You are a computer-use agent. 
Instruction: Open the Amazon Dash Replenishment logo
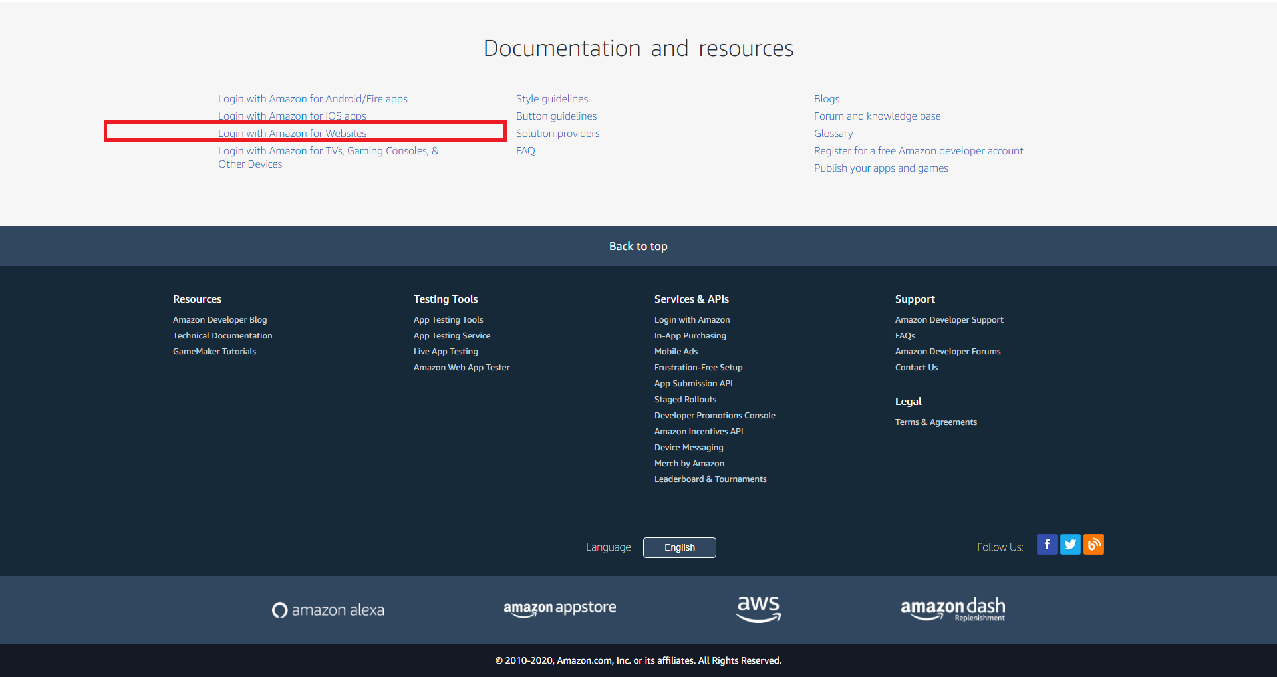953,609
